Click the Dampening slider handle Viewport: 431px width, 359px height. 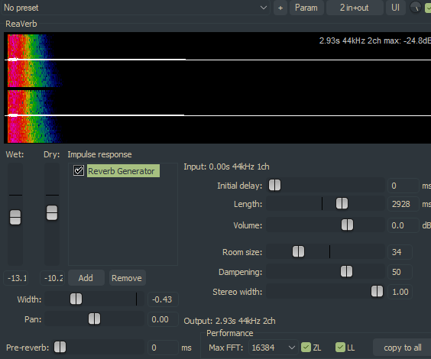[x=346, y=271]
